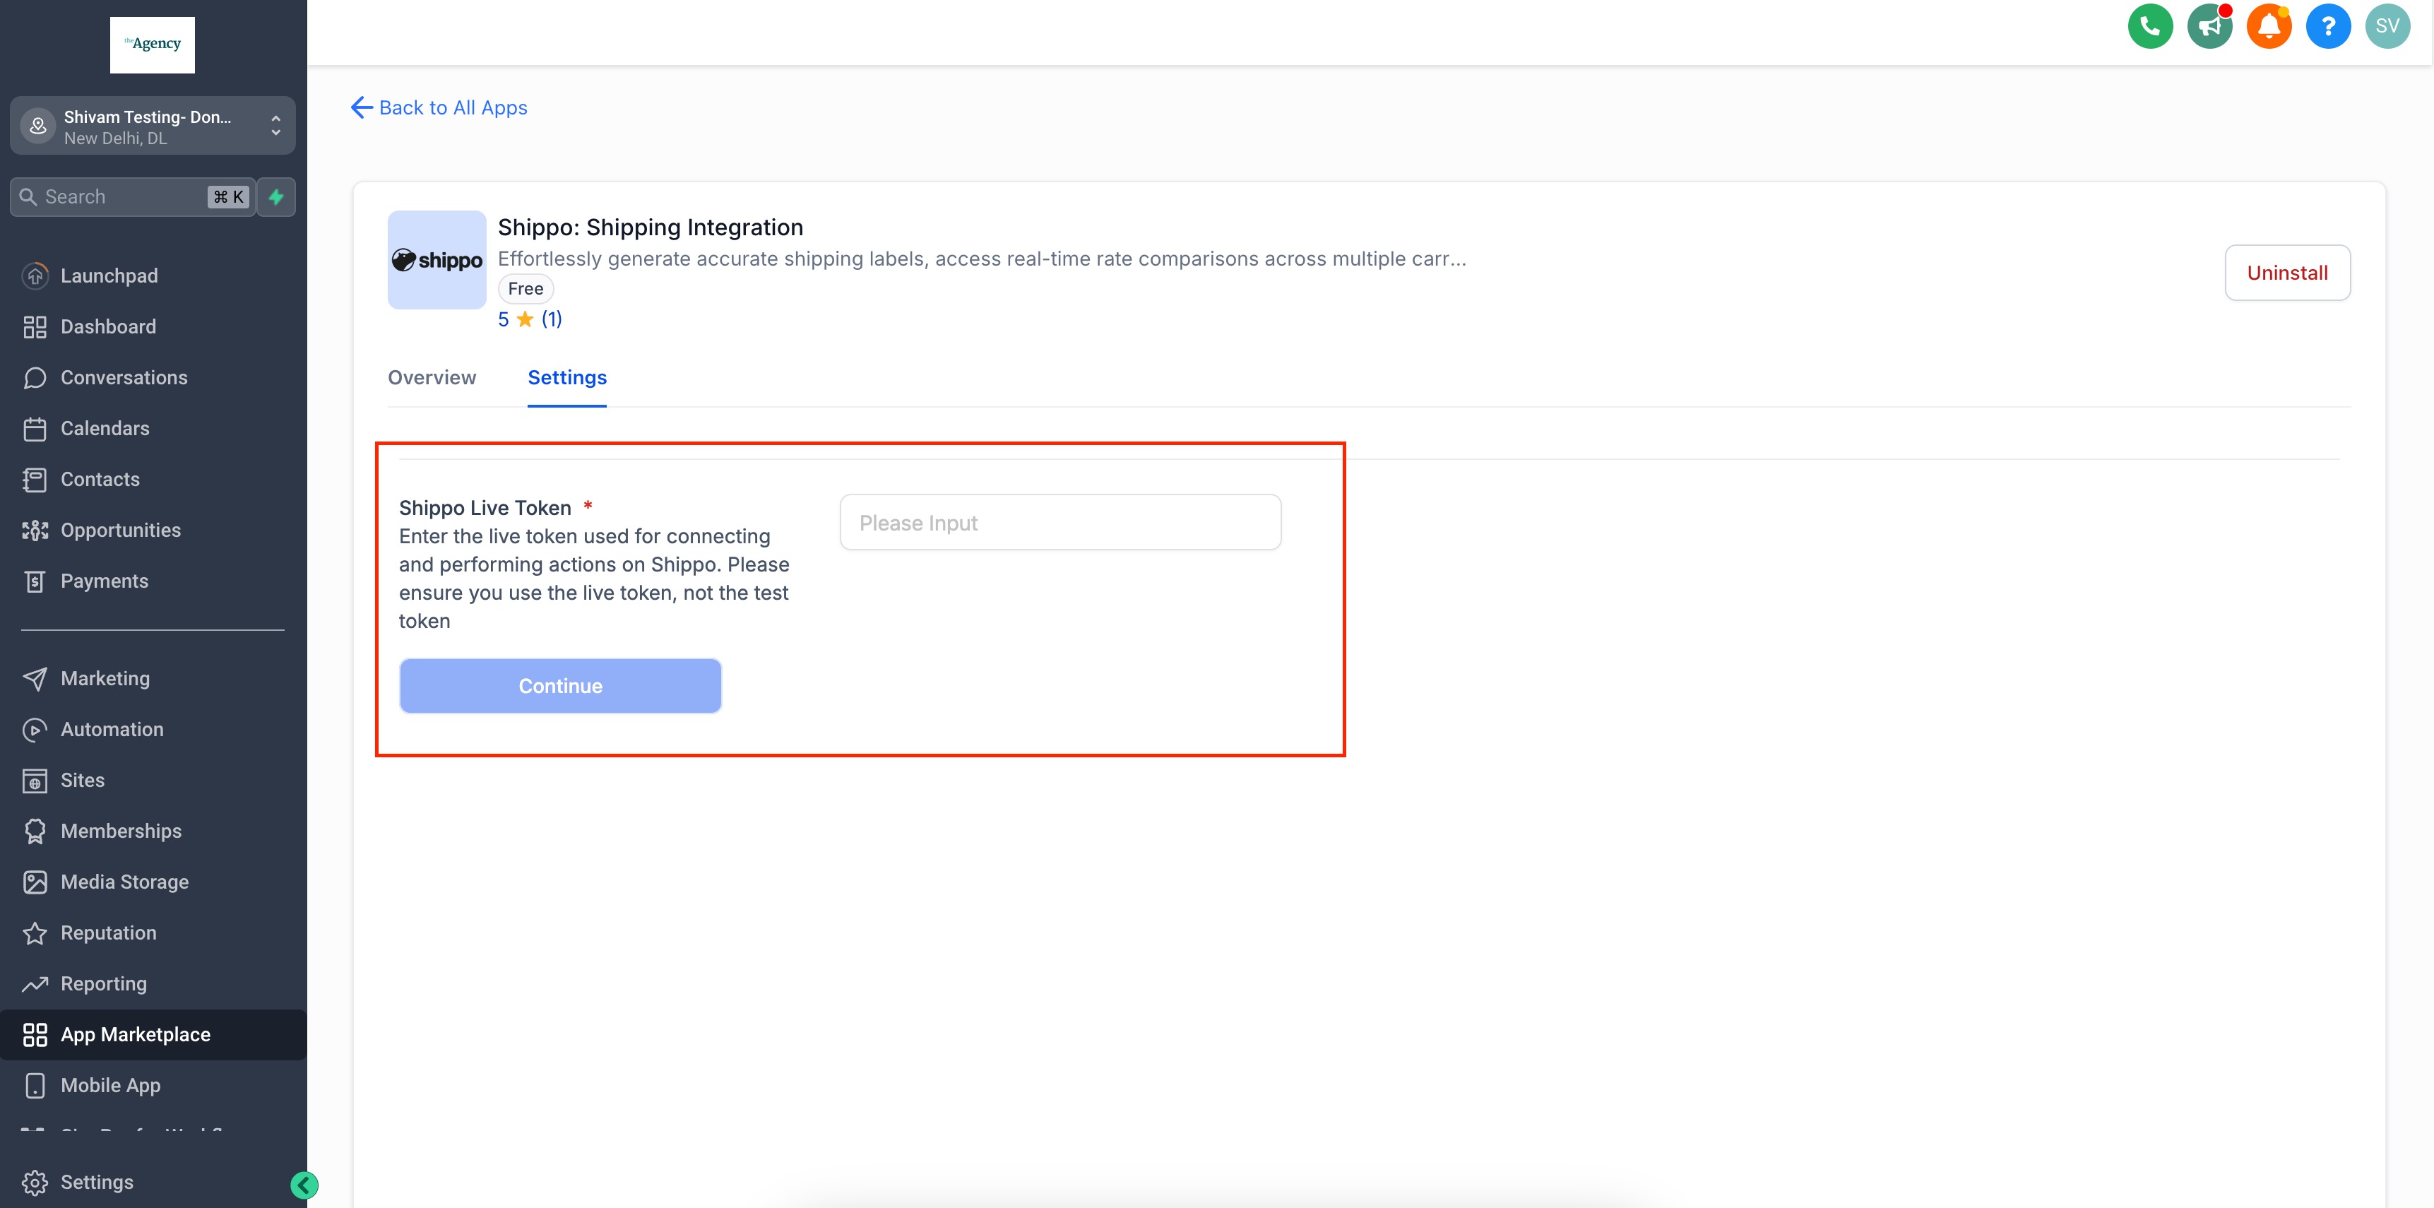The width and height of the screenshot is (2434, 1208).
Task: Open the orange bell notifications
Action: pyautogui.click(x=2269, y=26)
